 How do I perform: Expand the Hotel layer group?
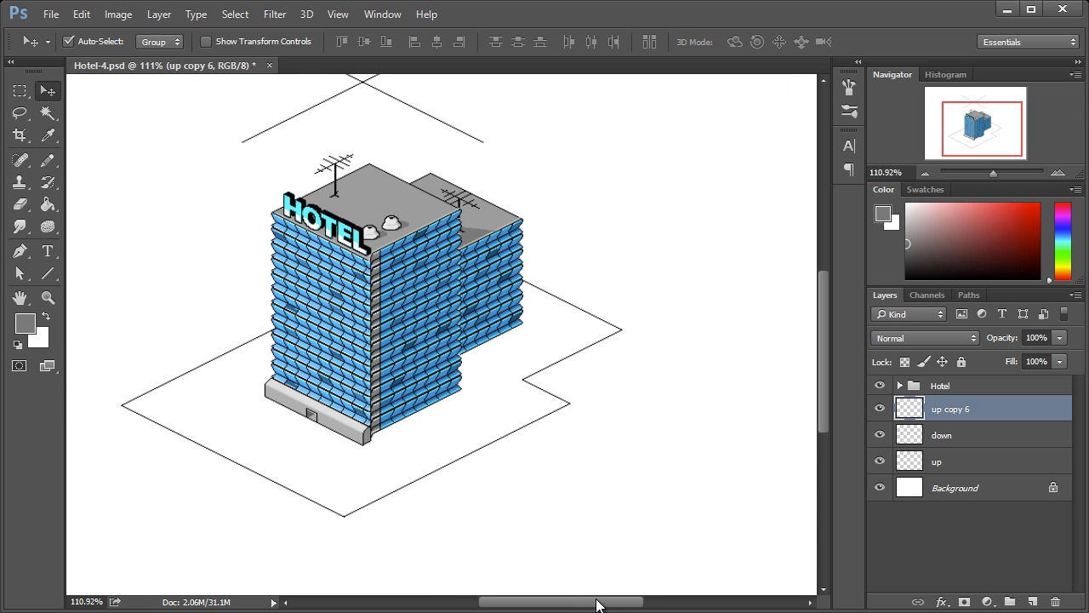pyautogui.click(x=899, y=386)
